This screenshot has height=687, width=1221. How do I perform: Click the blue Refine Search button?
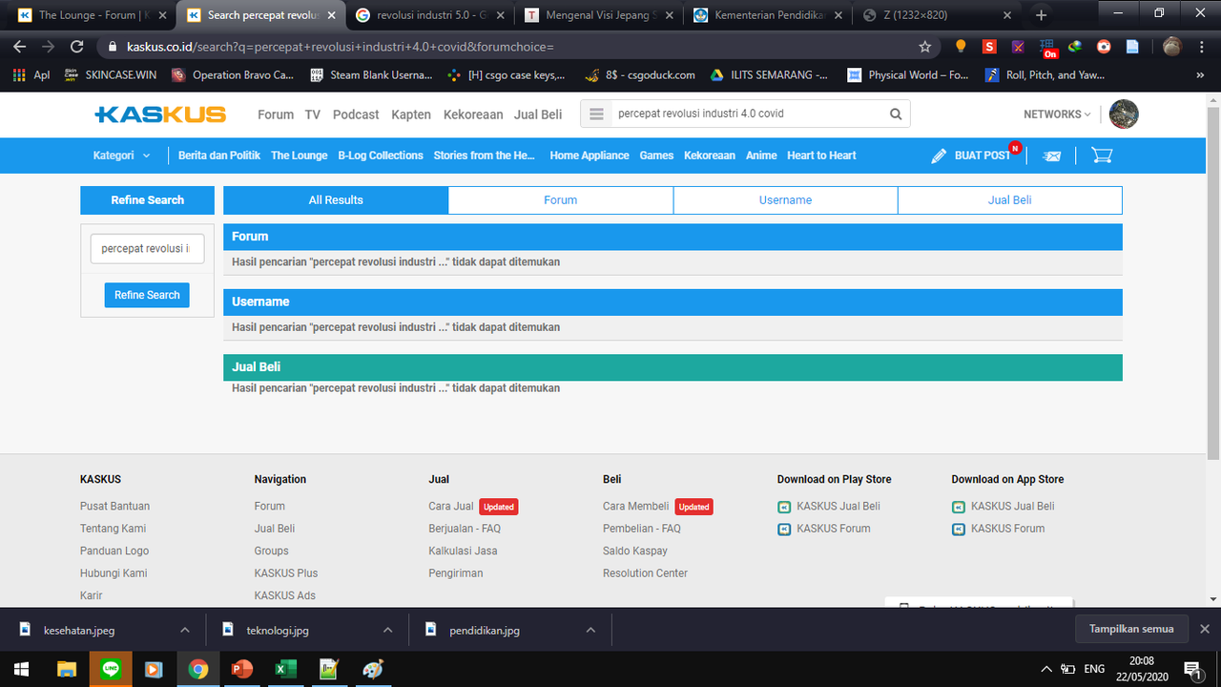tap(147, 295)
